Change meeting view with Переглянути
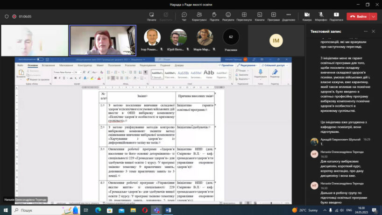382x215 pixels. pos(244,16)
